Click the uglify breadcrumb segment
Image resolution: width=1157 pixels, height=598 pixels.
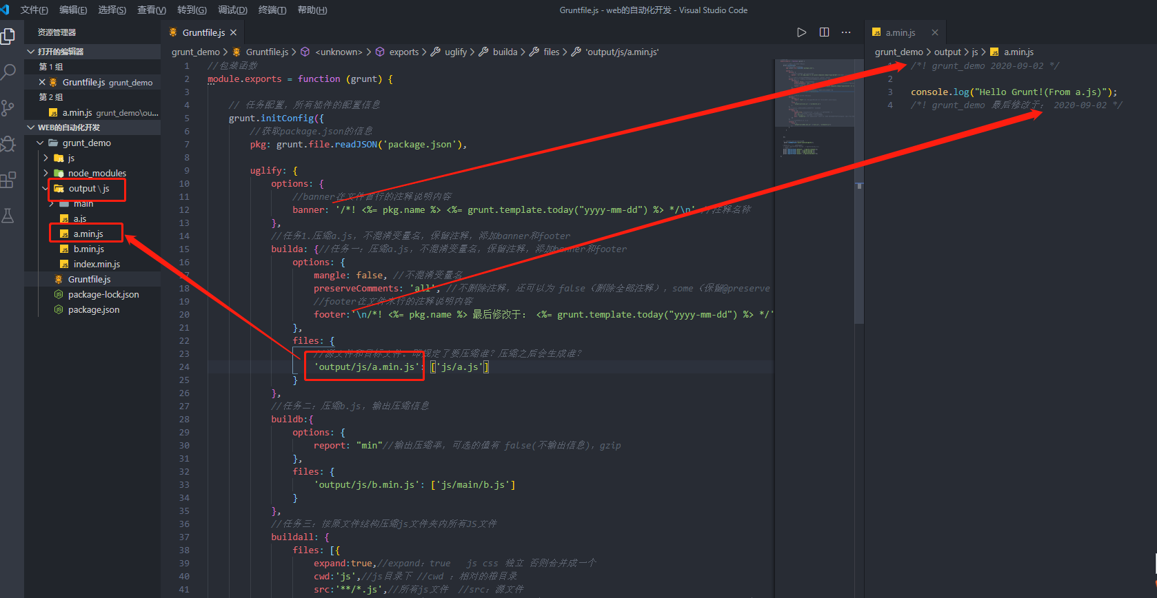tap(456, 52)
